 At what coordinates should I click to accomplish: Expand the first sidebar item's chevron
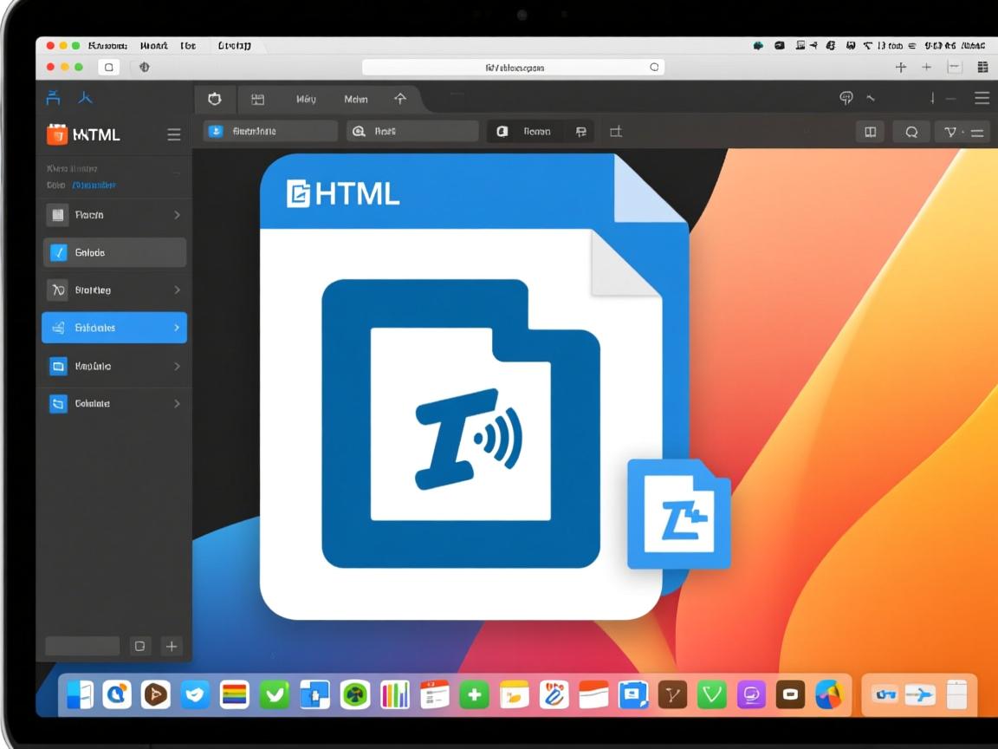(177, 214)
